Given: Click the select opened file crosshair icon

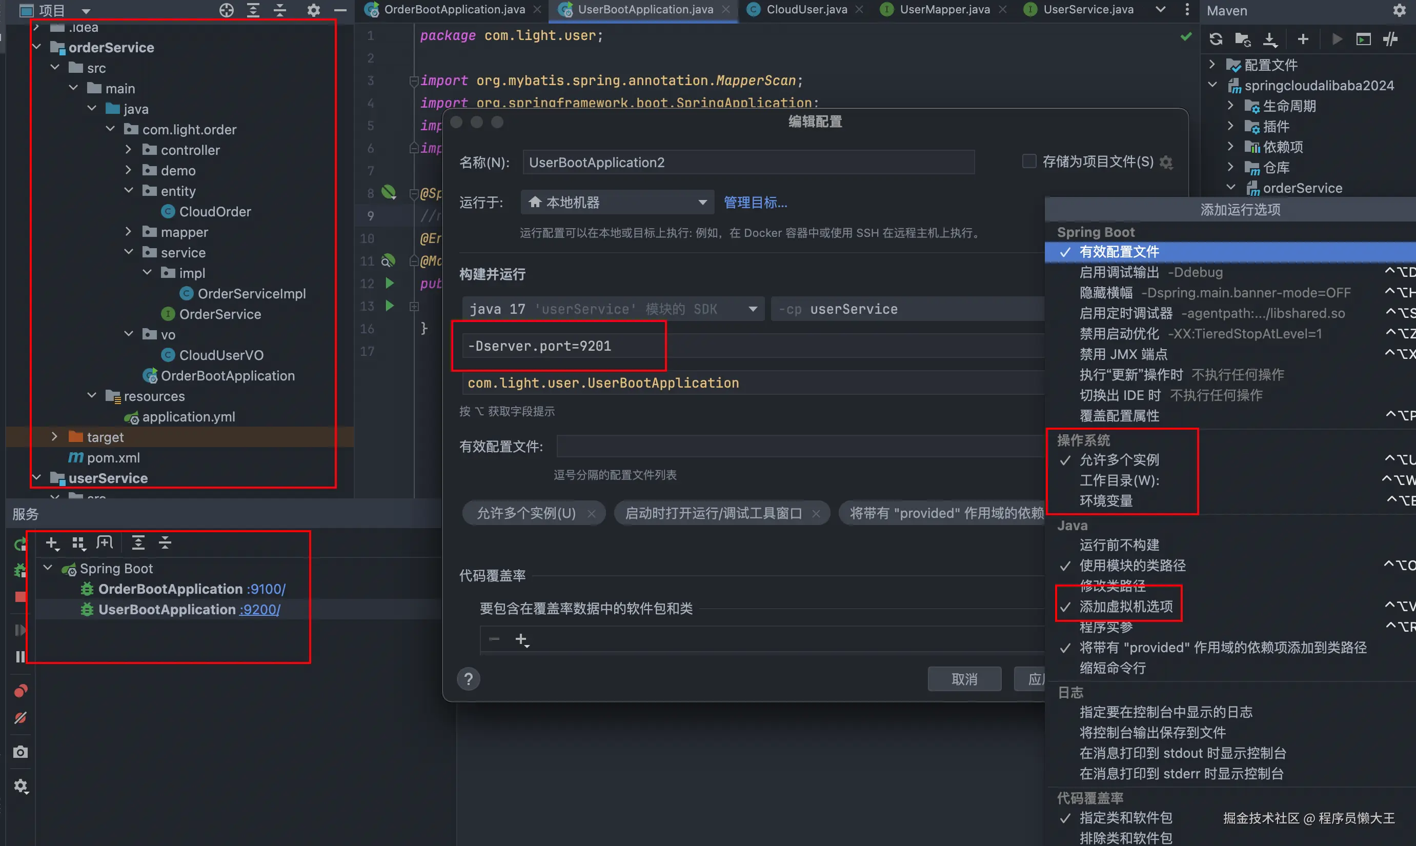Looking at the screenshot, I should (x=226, y=10).
